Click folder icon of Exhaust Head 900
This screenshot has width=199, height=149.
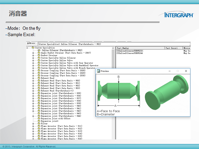39,80
